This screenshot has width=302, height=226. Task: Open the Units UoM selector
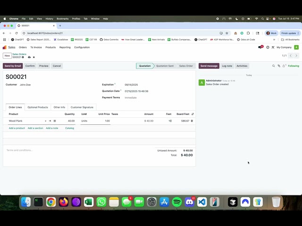84,121
